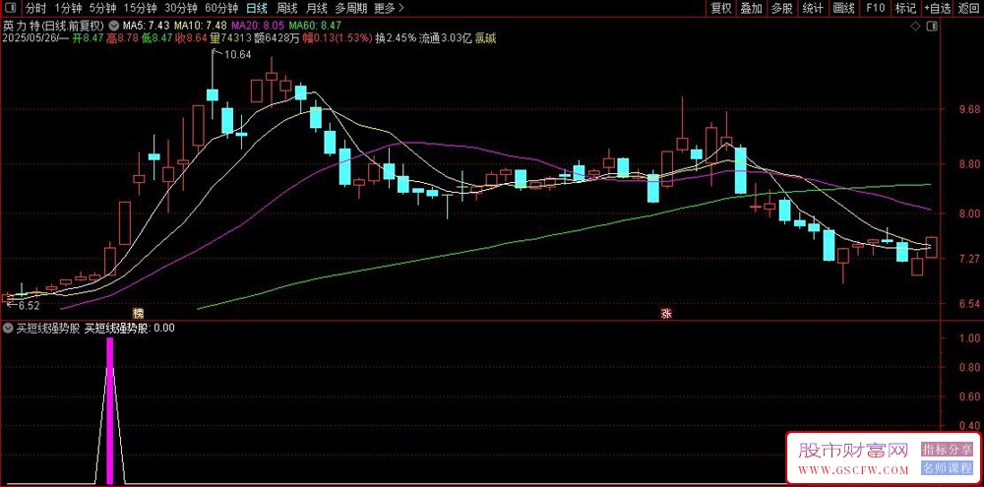Switch to 30分钟 chart period
The width and height of the screenshot is (984, 487).
tap(181, 8)
